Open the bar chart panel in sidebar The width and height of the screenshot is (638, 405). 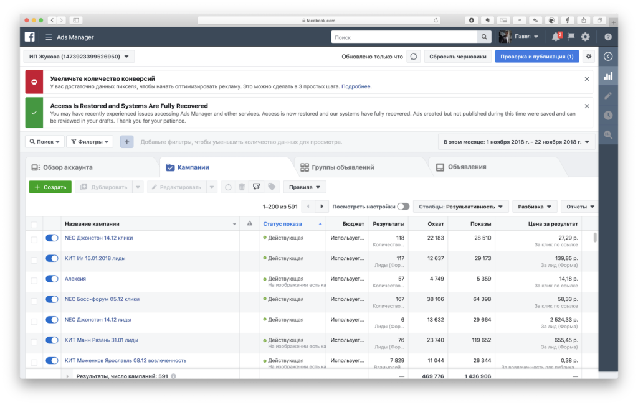(608, 76)
